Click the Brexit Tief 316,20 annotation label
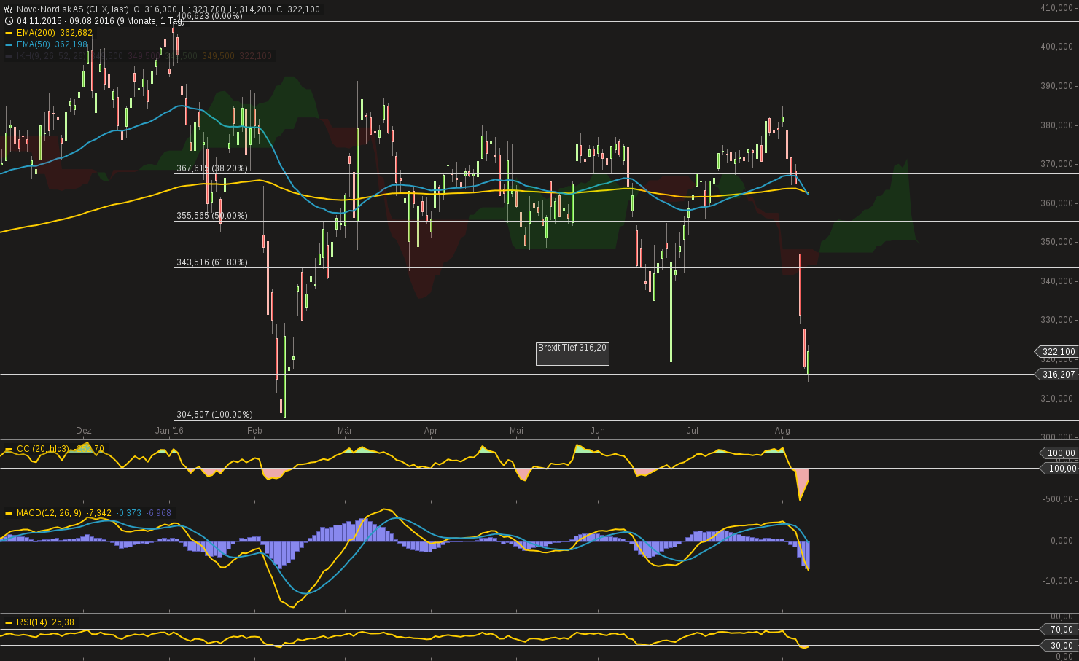Screen dimensions: 1079x661 pos(572,348)
